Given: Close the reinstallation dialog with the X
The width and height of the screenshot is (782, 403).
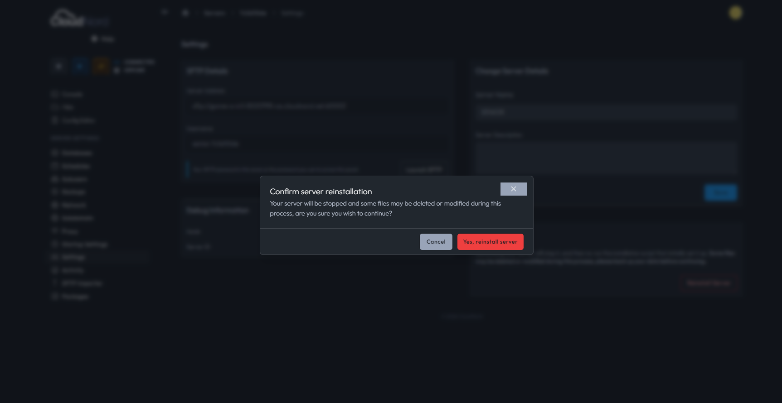Looking at the screenshot, I should pos(513,189).
